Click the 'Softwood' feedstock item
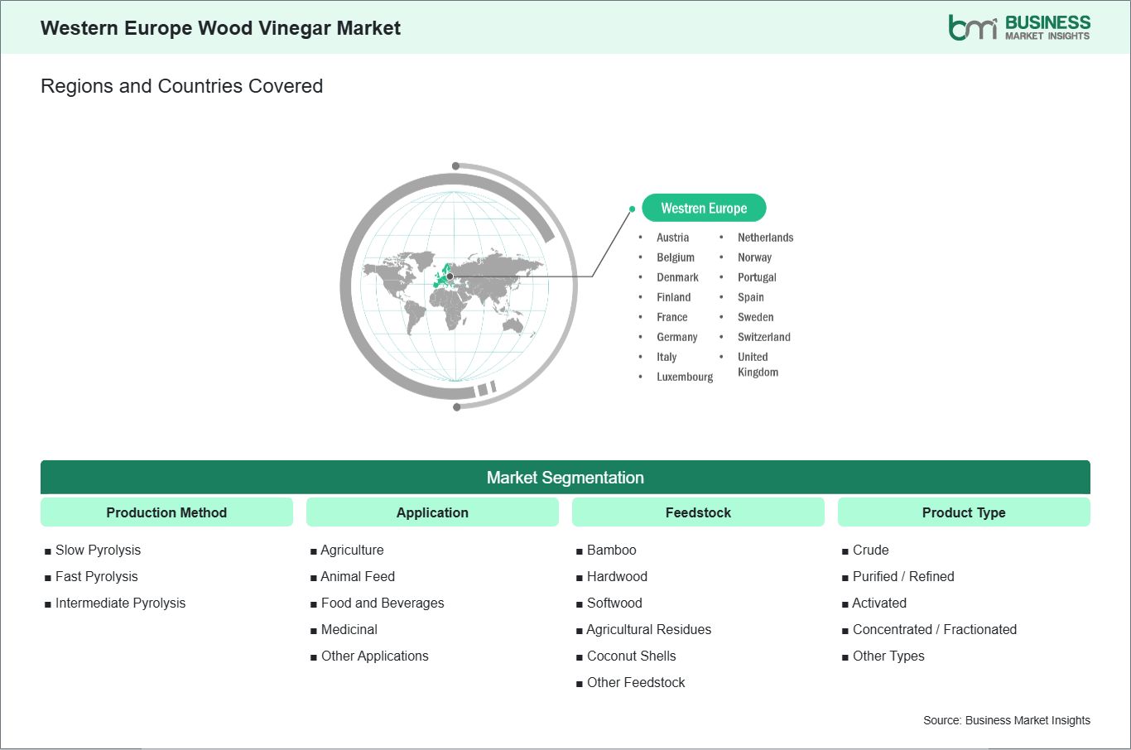 point(614,603)
